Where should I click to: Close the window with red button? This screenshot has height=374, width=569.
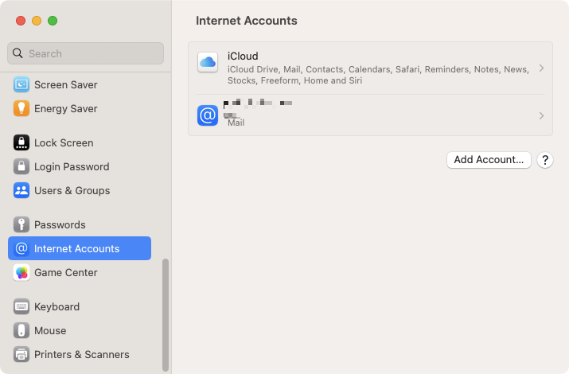pyautogui.click(x=21, y=21)
